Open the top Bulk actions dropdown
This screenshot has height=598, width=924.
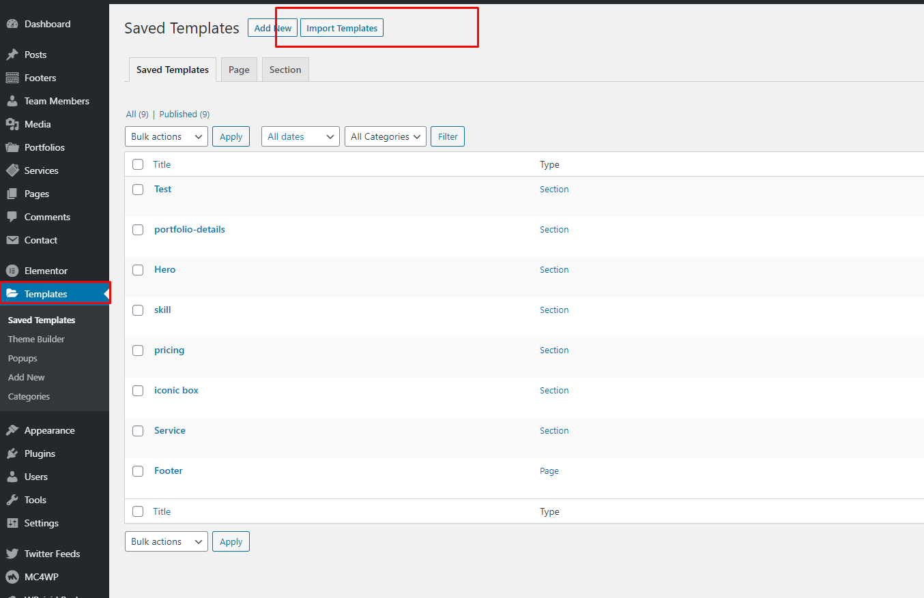tap(167, 136)
